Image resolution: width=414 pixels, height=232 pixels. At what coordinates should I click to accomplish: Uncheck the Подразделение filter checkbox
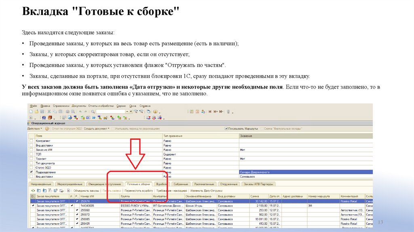pyautogui.click(x=32, y=172)
